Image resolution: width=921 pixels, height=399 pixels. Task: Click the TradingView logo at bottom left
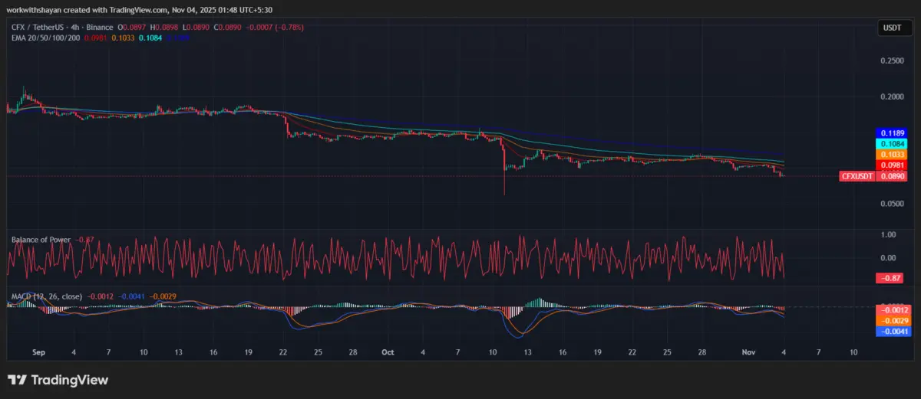click(58, 380)
